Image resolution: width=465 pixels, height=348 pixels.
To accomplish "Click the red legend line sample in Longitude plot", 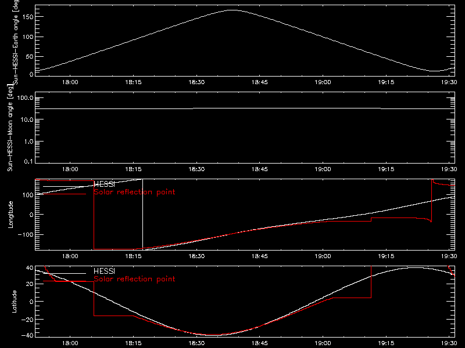I will (65, 194).
